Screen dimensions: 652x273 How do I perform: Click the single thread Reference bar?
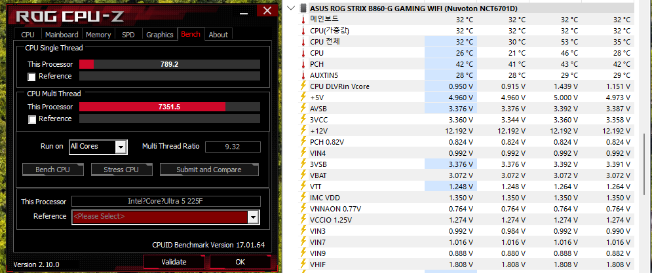pos(170,76)
